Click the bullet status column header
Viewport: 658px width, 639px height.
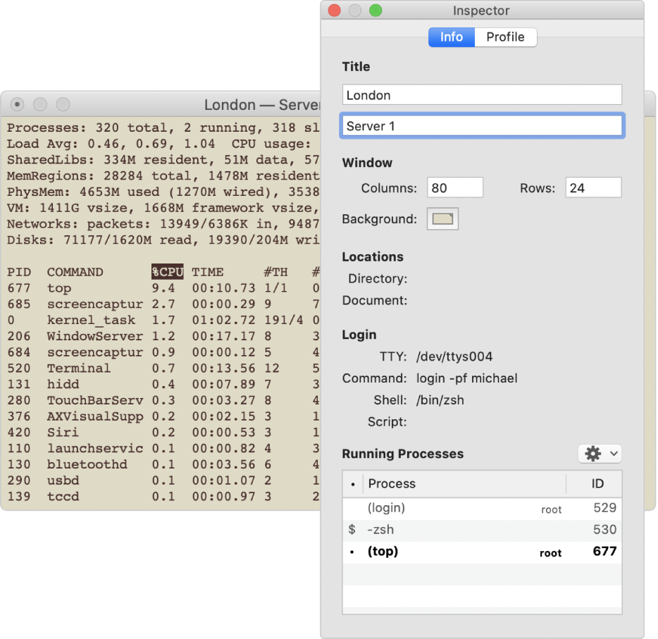click(353, 484)
